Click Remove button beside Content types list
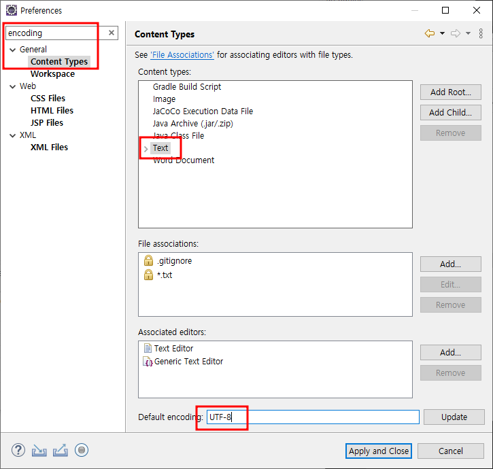 point(451,133)
